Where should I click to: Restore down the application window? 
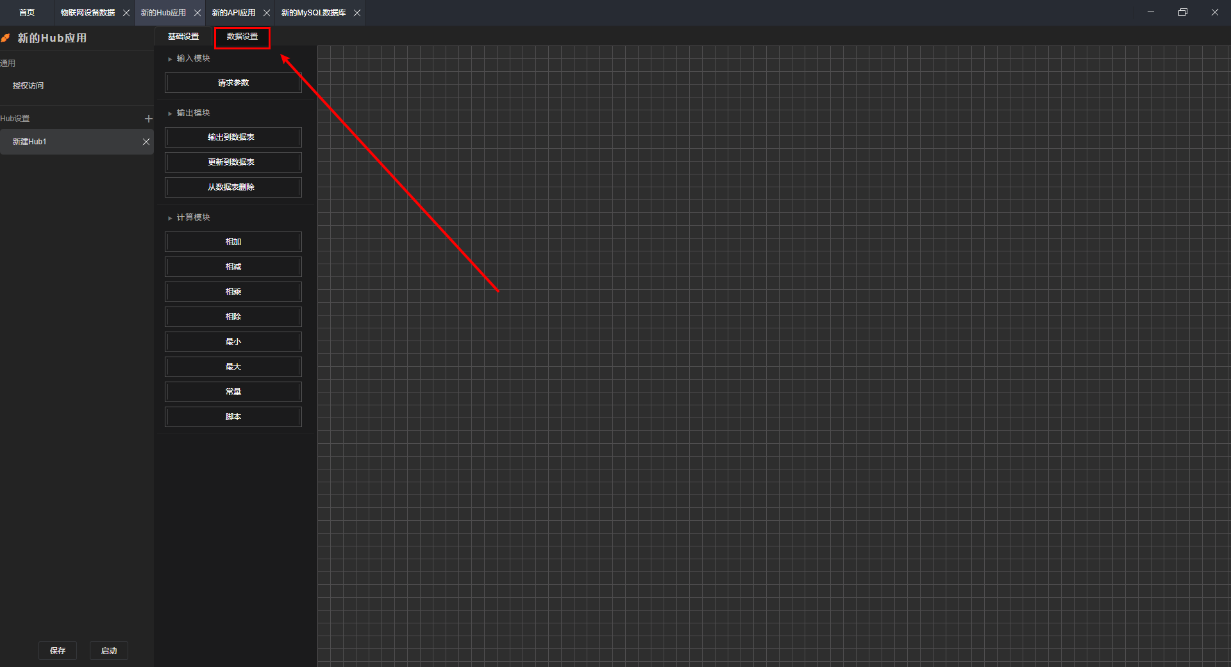coord(1183,12)
